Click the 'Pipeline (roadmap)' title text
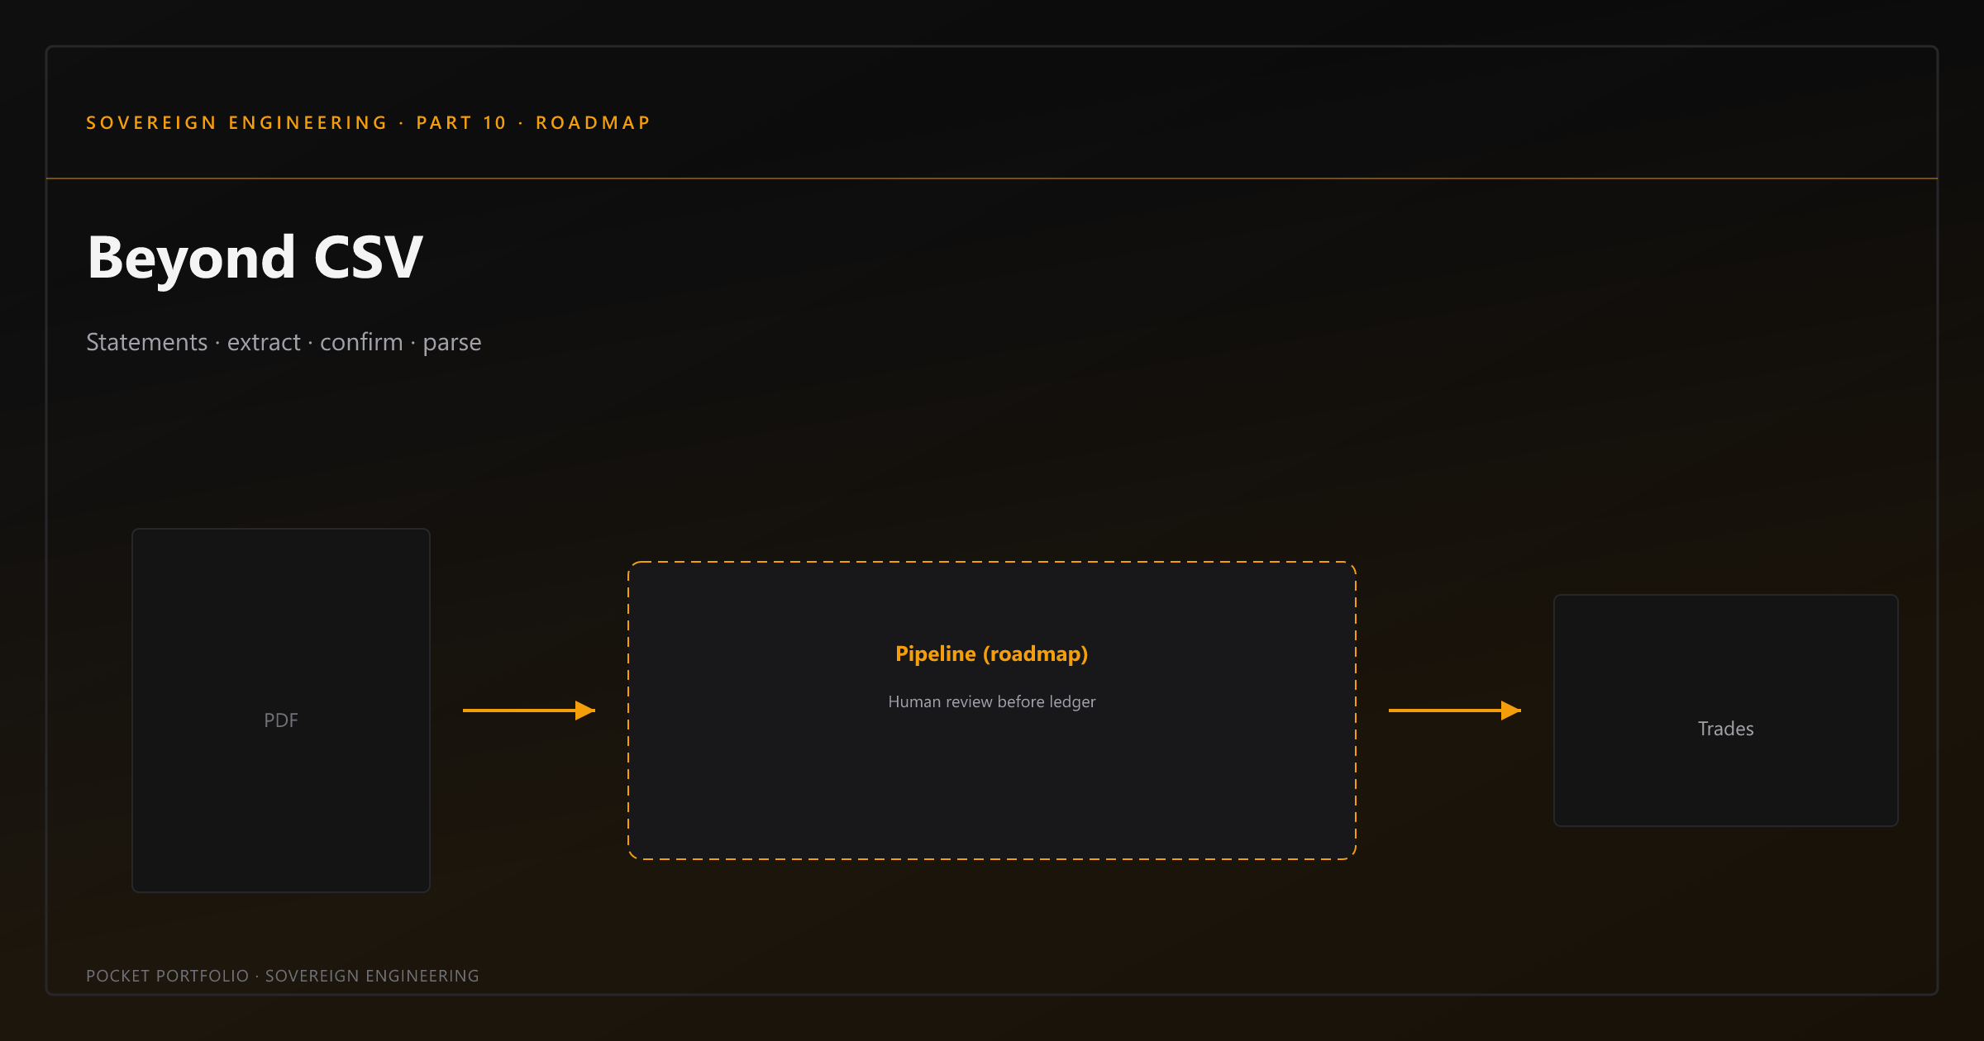The height and width of the screenshot is (1041, 1984). click(x=992, y=654)
